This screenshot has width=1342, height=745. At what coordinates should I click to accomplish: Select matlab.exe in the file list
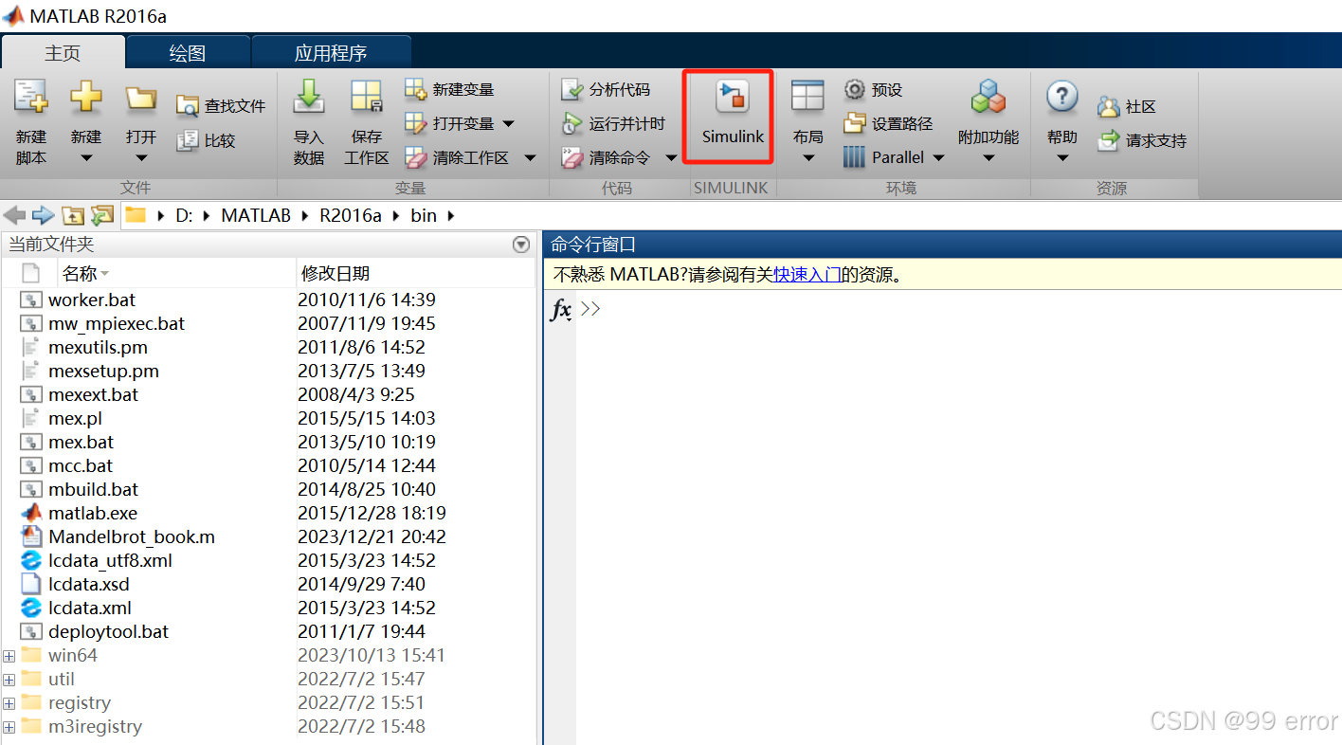pyautogui.click(x=91, y=513)
